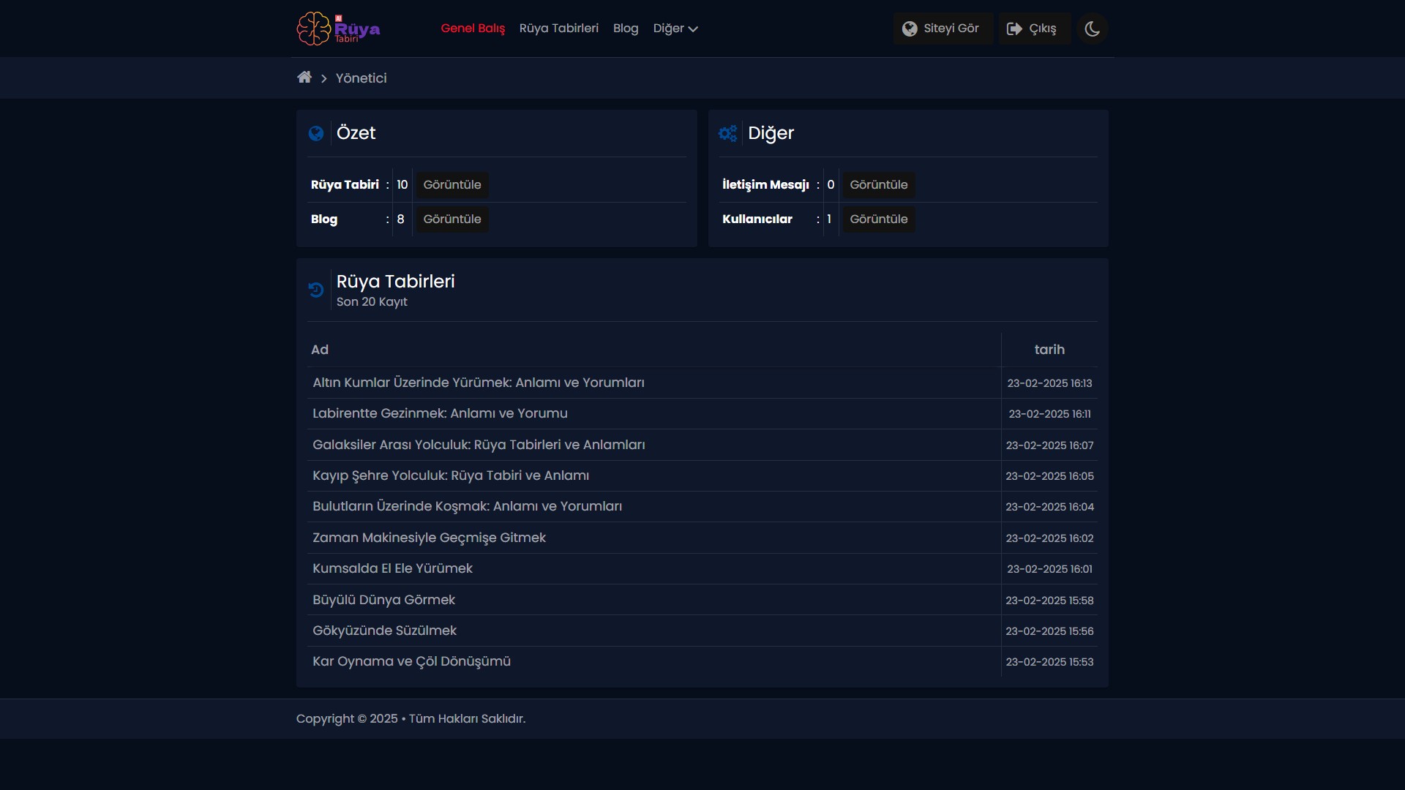Open 'Bulutların Üzerinde Koşmak' entry
Viewport: 1405px width, 790px height.
[467, 506]
